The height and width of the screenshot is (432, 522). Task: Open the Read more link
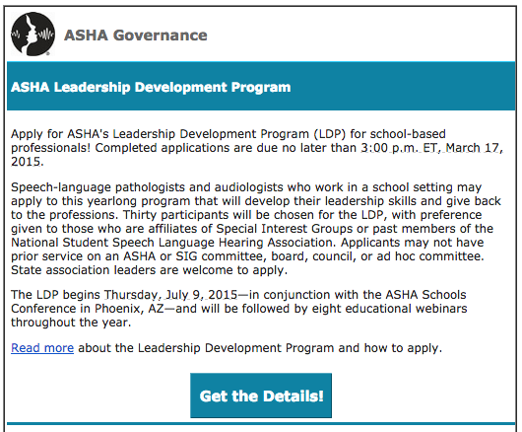coord(42,348)
